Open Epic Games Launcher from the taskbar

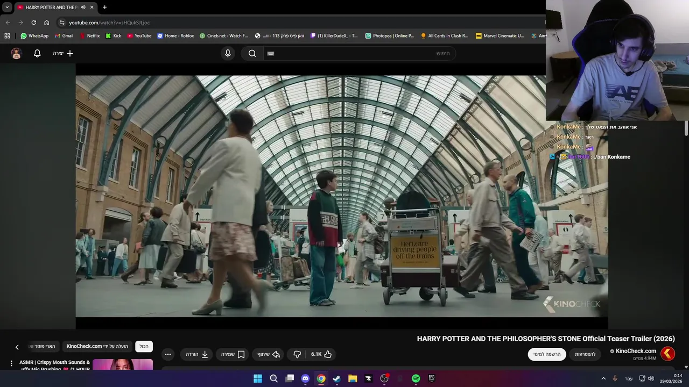pyautogui.click(x=432, y=378)
